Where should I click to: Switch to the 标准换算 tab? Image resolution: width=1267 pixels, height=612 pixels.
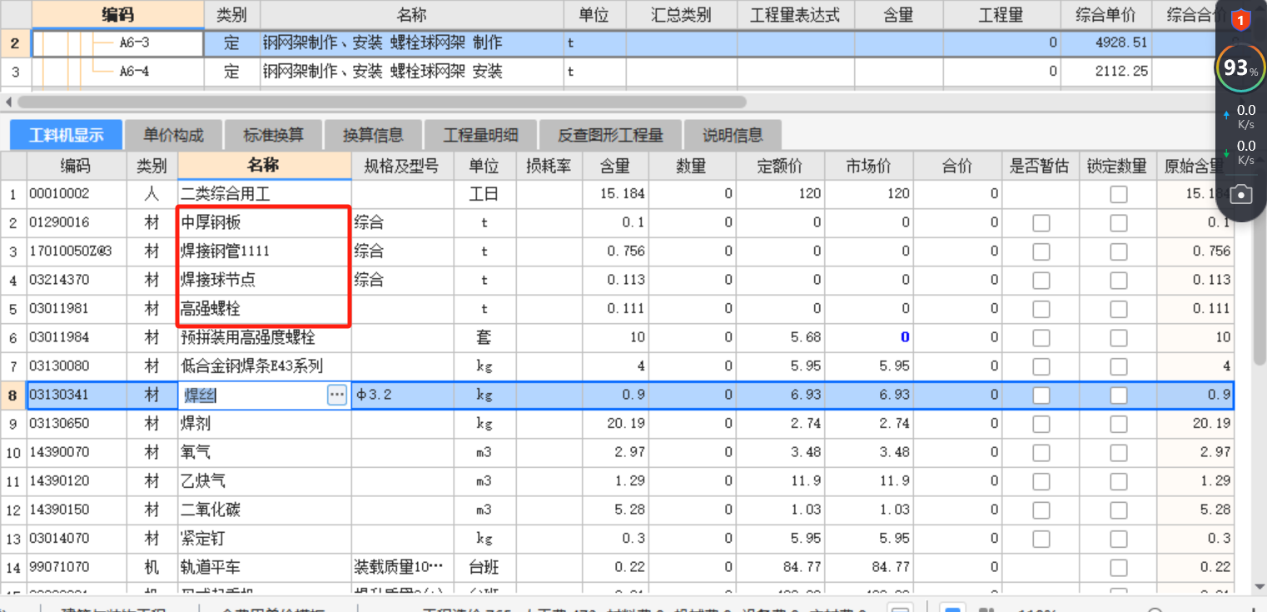pyautogui.click(x=273, y=135)
